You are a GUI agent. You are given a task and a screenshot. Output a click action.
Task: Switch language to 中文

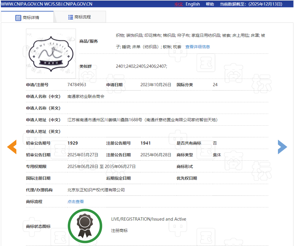pos(178,4)
